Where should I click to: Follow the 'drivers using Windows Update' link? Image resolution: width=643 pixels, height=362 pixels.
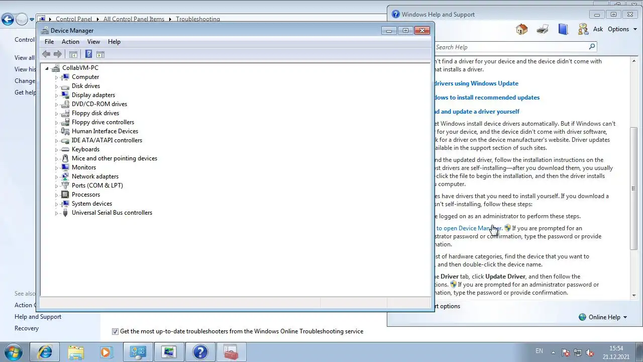(x=476, y=83)
